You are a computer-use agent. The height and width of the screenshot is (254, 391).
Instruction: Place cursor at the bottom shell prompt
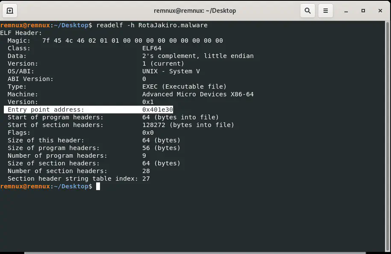(x=98, y=186)
